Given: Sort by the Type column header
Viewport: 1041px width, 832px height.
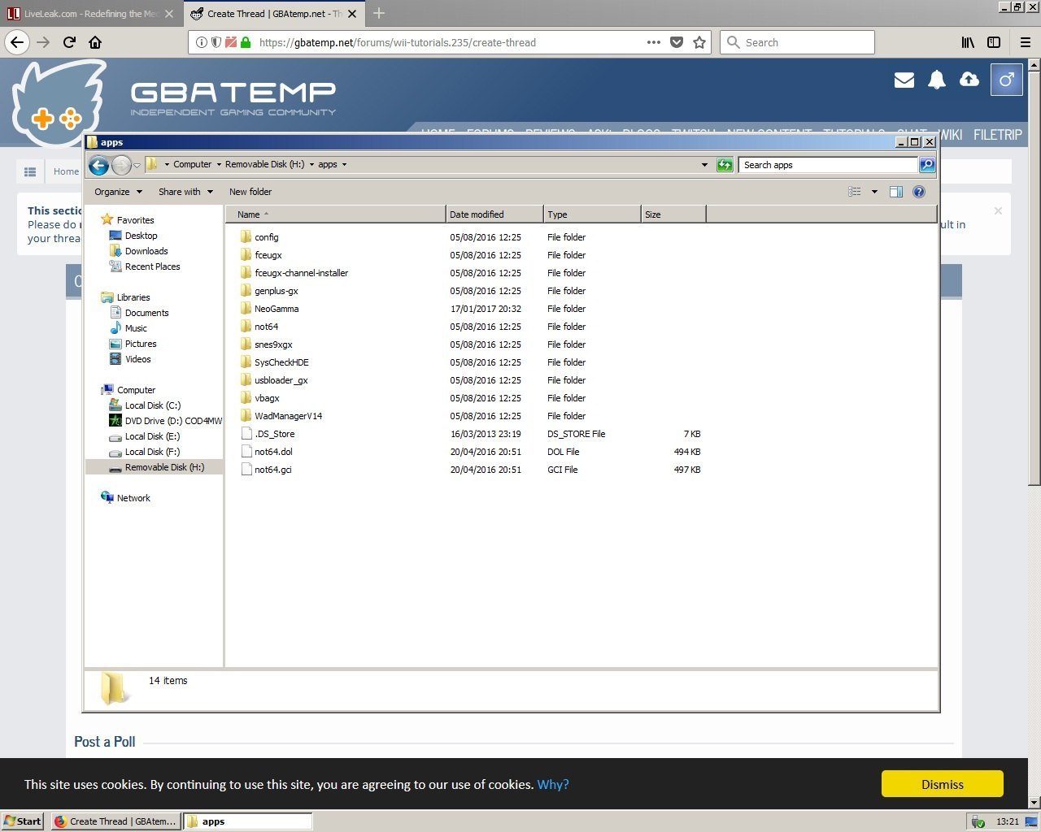Looking at the screenshot, I should coord(592,214).
